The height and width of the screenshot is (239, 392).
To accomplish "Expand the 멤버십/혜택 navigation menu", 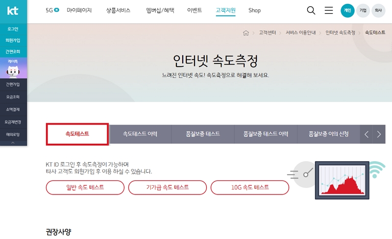I will point(160,10).
